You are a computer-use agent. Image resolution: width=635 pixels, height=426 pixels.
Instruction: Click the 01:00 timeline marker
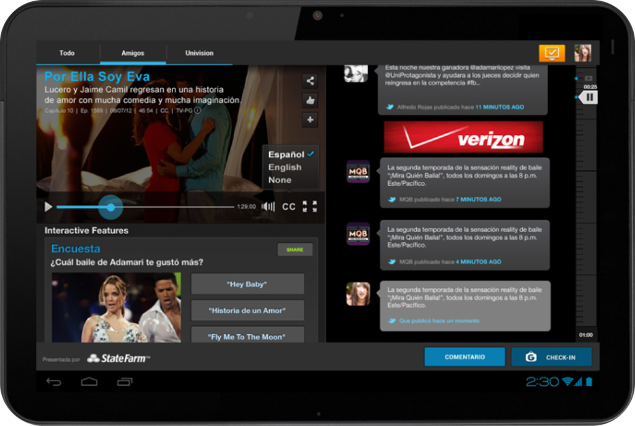tap(585, 334)
